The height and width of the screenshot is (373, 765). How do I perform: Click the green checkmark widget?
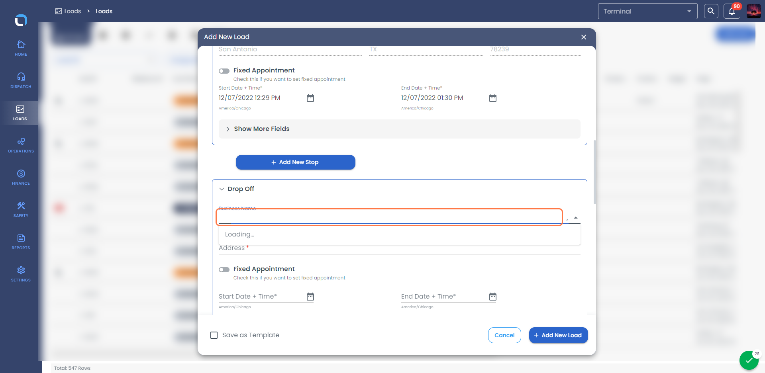749,361
